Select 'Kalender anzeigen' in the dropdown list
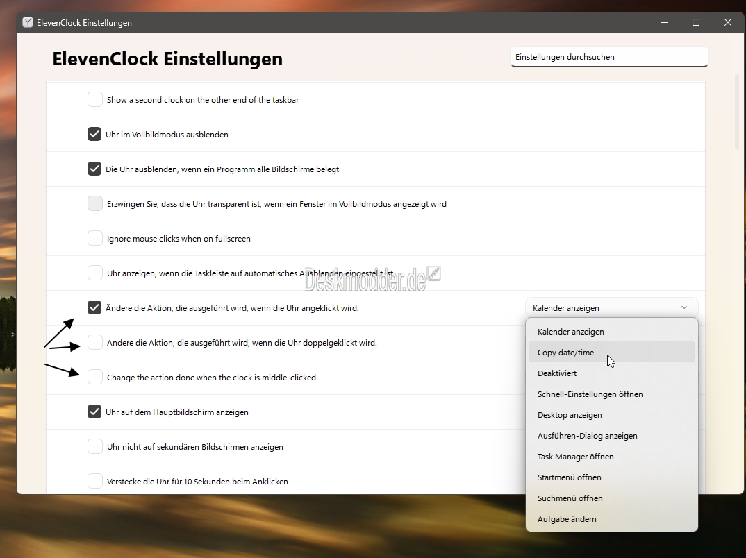746x558 pixels. click(612, 332)
